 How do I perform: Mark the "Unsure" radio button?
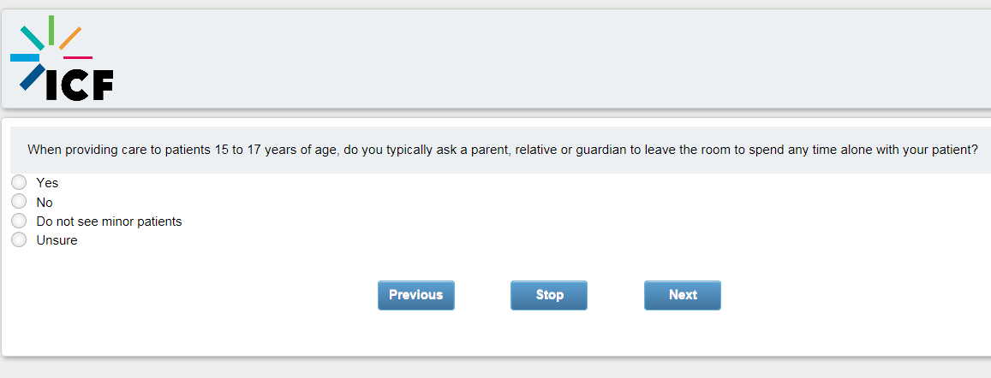[19, 240]
